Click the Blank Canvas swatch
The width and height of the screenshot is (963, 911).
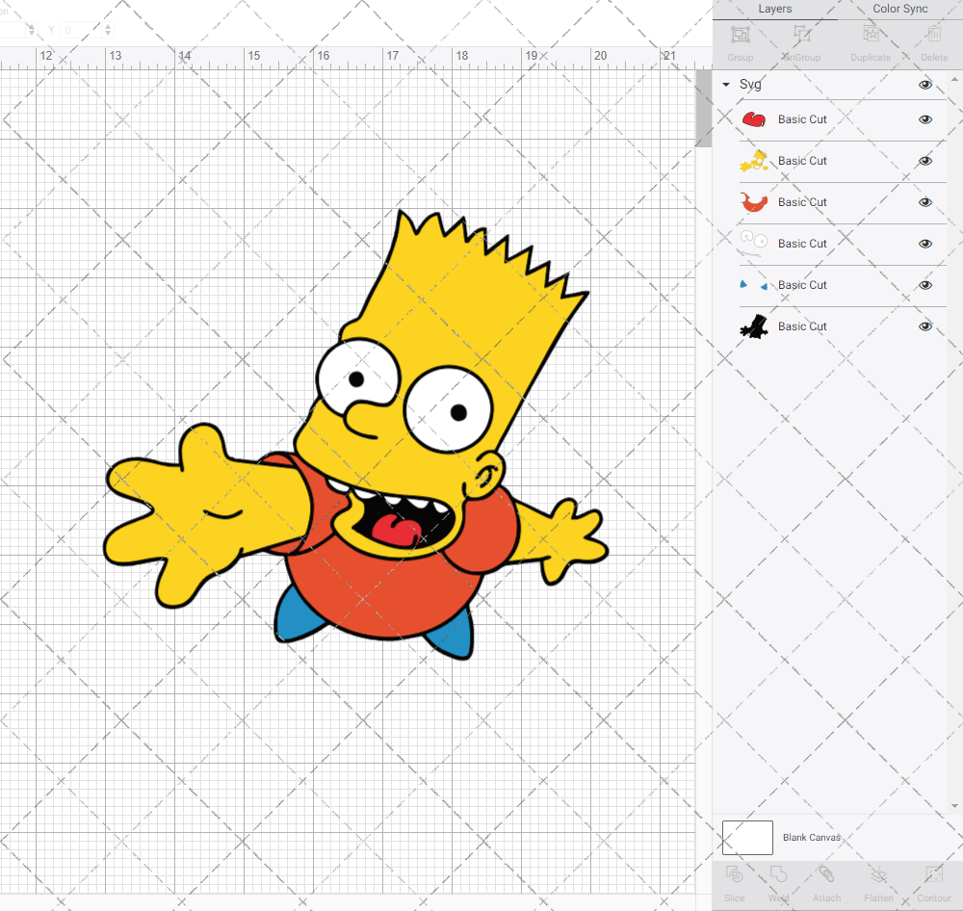[747, 837]
